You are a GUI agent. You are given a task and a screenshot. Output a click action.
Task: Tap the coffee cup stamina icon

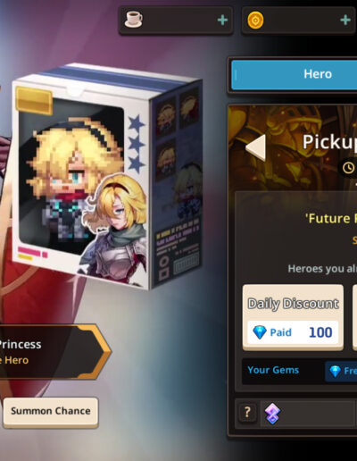(x=133, y=20)
